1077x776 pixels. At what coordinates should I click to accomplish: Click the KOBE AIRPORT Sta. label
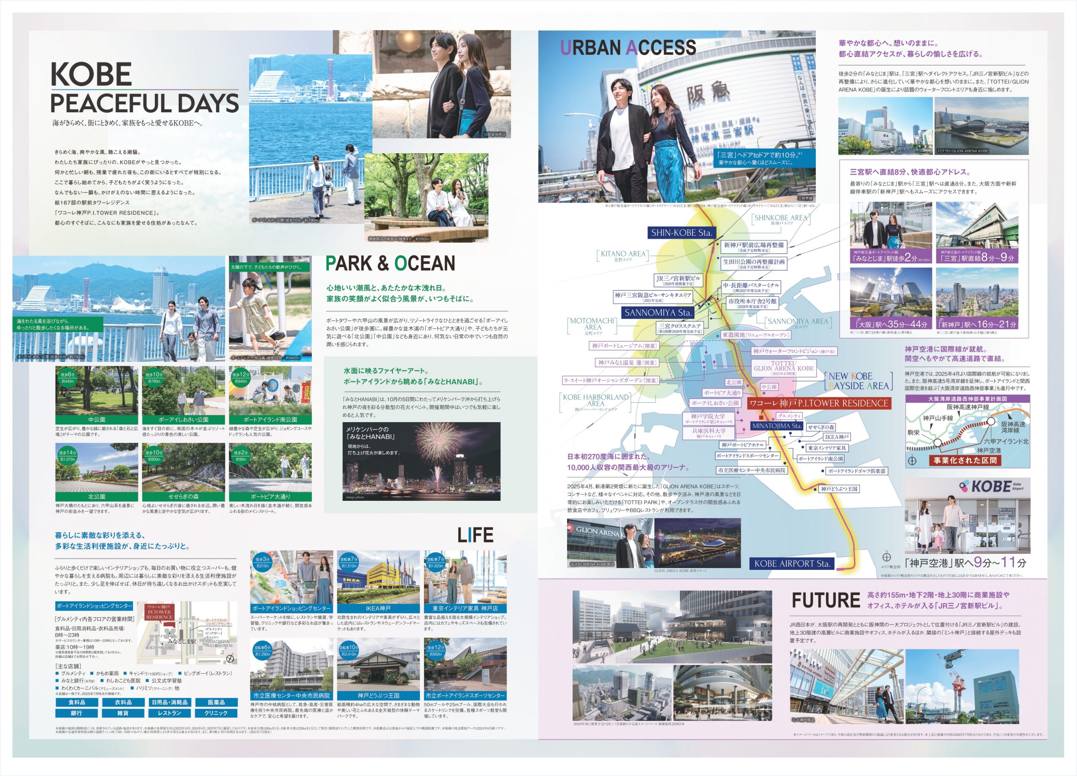point(792,563)
